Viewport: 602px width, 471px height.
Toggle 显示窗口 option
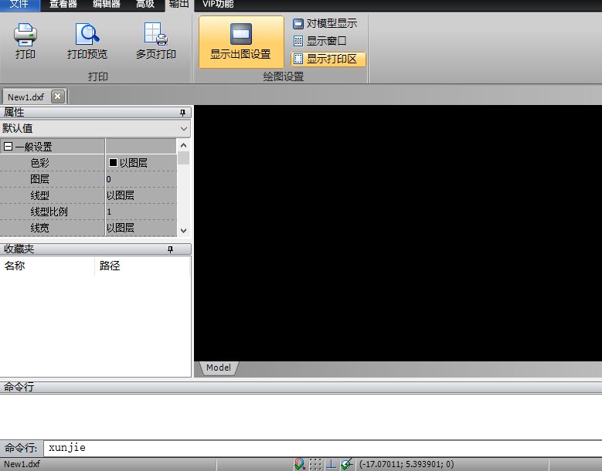click(x=319, y=41)
